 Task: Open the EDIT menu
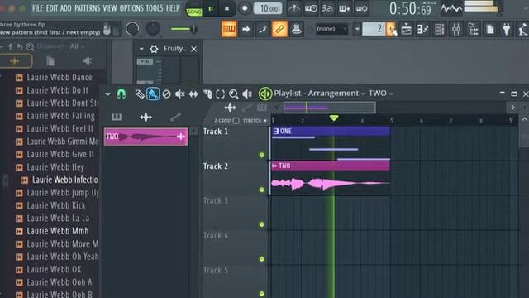[x=51, y=8]
